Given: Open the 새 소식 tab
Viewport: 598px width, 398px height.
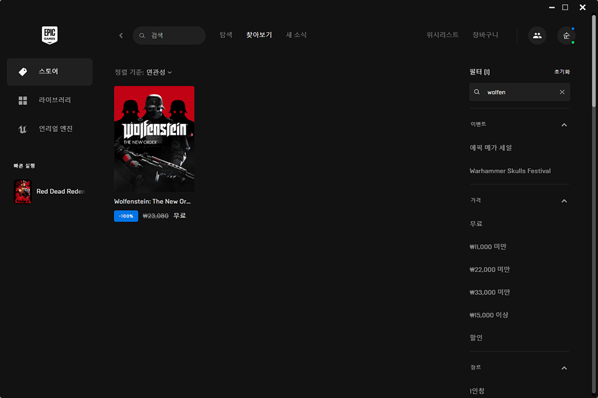Looking at the screenshot, I should pyautogui.click(x=297, y=35).
